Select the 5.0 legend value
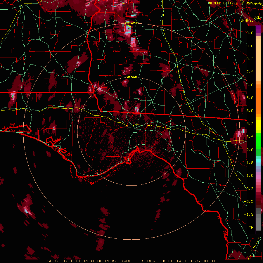 [250, 111]
